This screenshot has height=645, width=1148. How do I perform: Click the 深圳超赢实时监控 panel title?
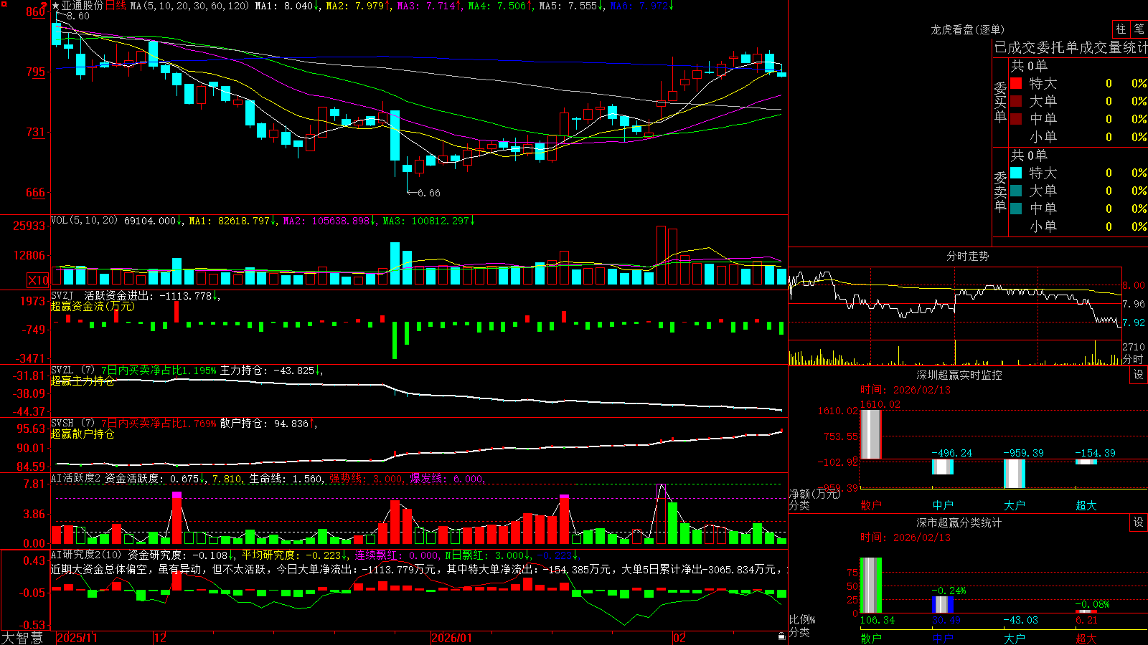pyautogui.click(x=959, y=375)
